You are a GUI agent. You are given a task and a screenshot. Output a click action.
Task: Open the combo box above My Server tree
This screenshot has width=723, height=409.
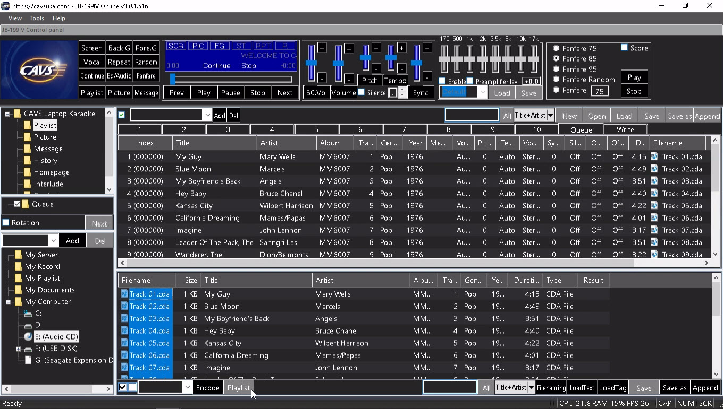click(x=53, y=241)
